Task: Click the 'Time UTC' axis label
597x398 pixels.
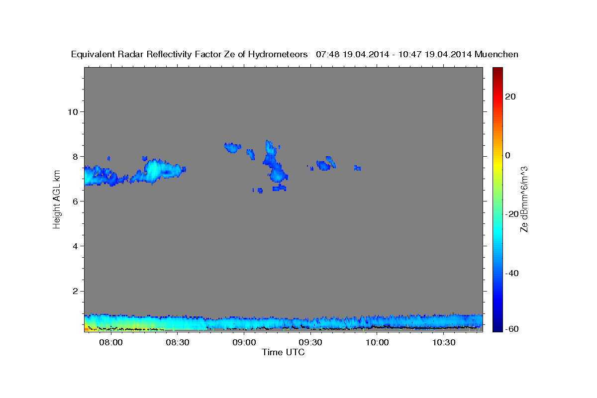Action: click(x=283, y=352)
